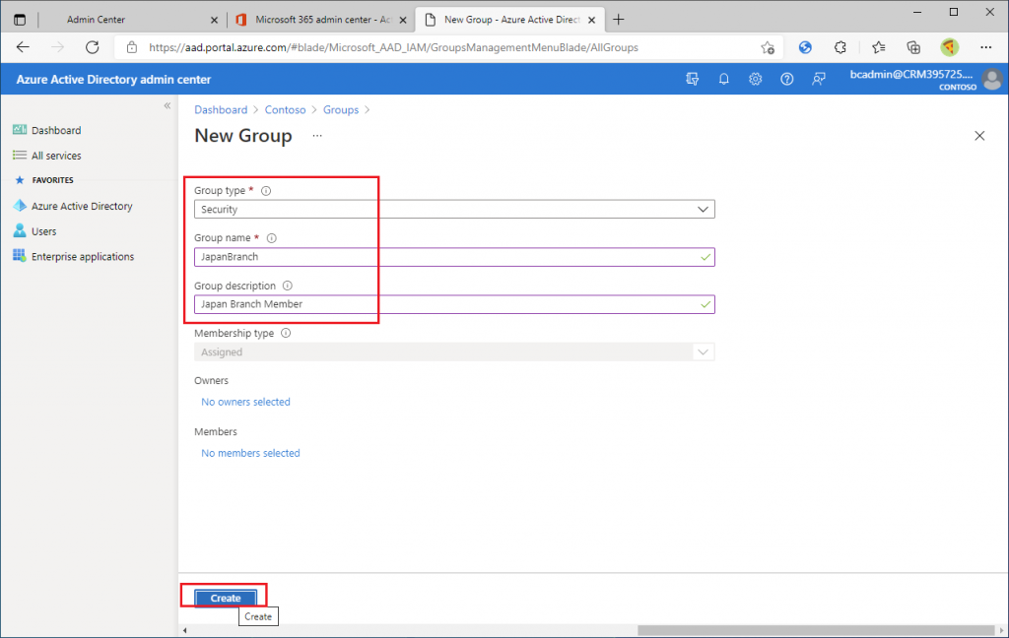Open the feedback icon
This screenshot has width=1009, height=638.
click(x=819, y=79)
